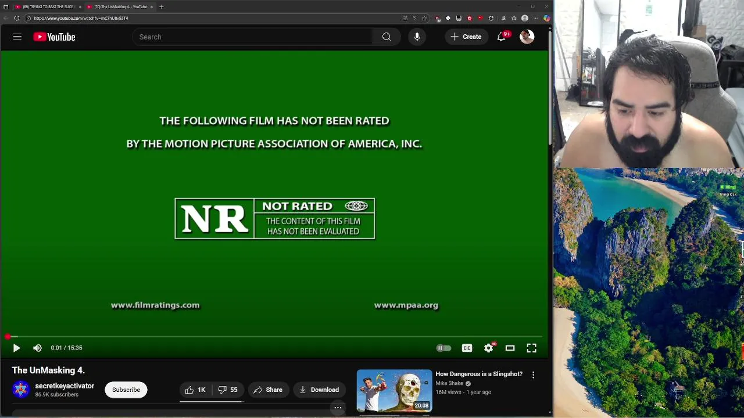The image size is (744, 418).
Task: Click the YouTube search field
Action: (x=252, y=37)
